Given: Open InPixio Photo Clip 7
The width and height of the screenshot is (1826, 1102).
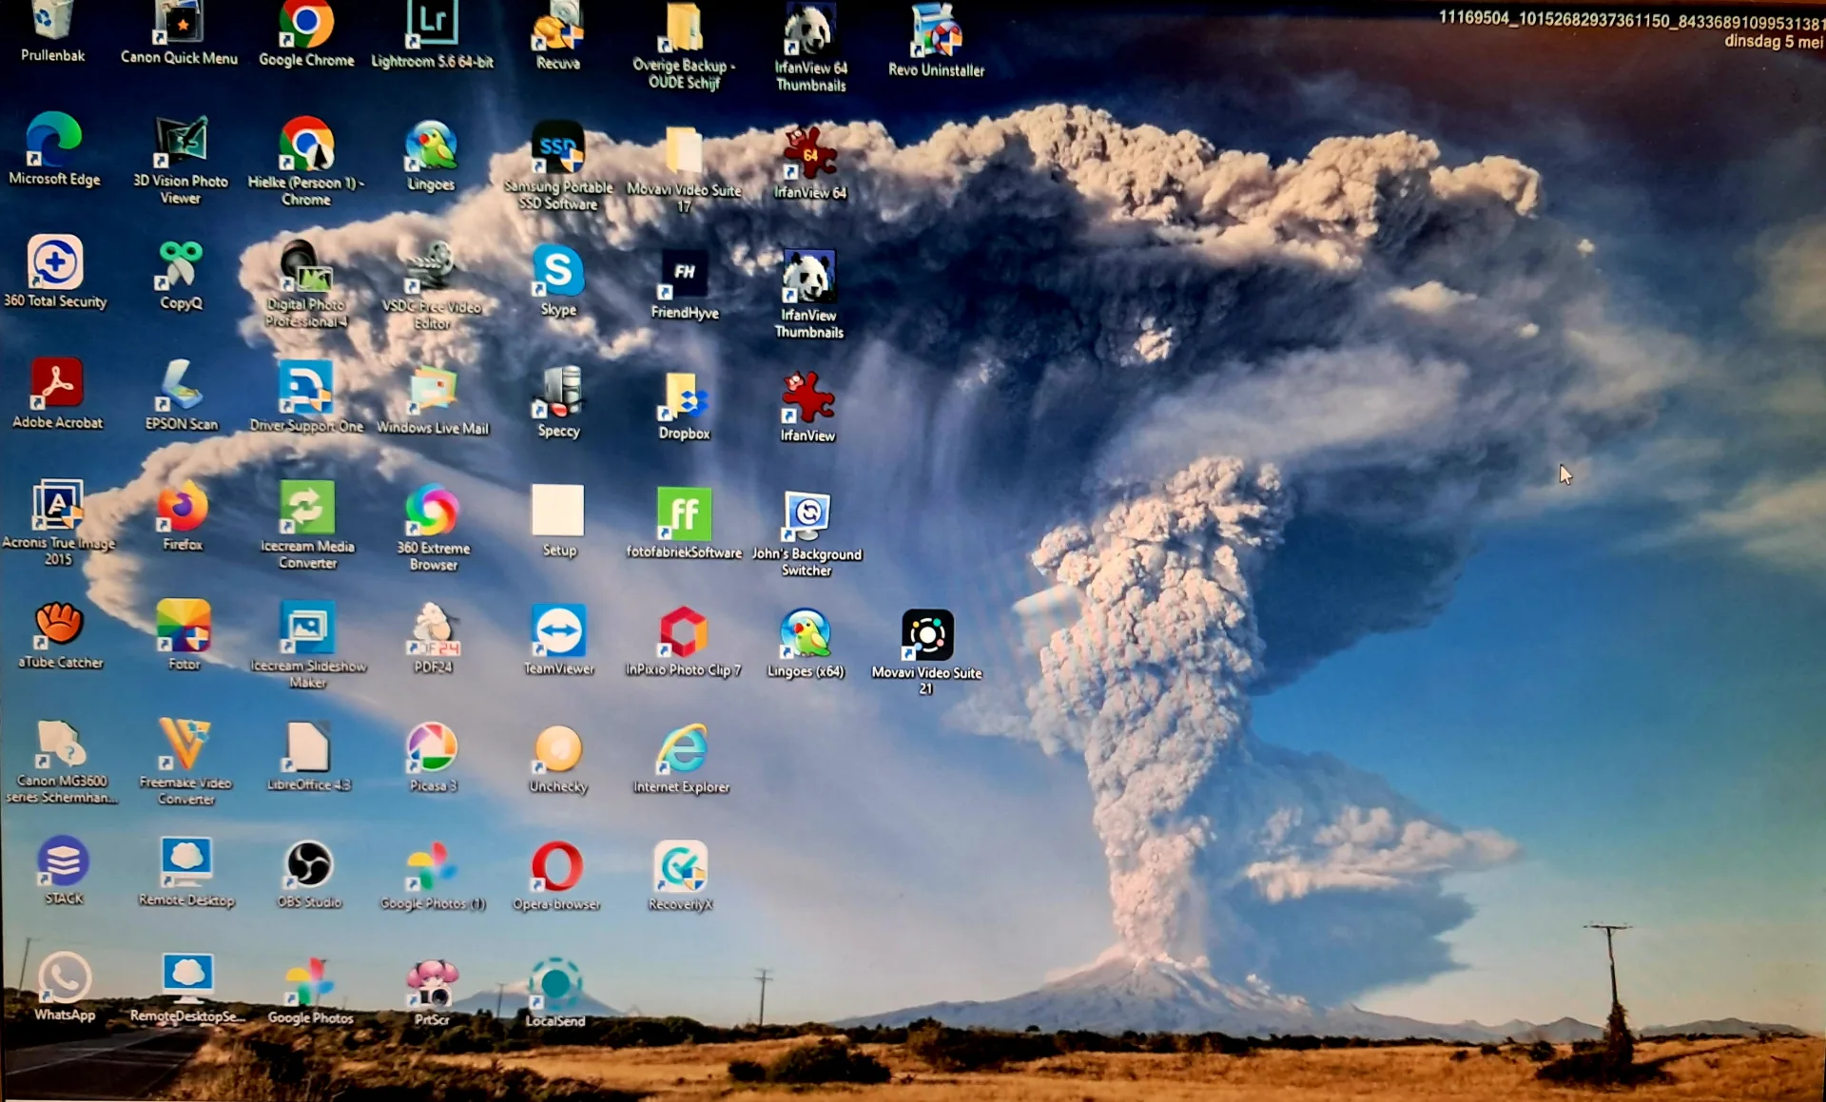Looking at the screenshot, I should pos(683,632).
